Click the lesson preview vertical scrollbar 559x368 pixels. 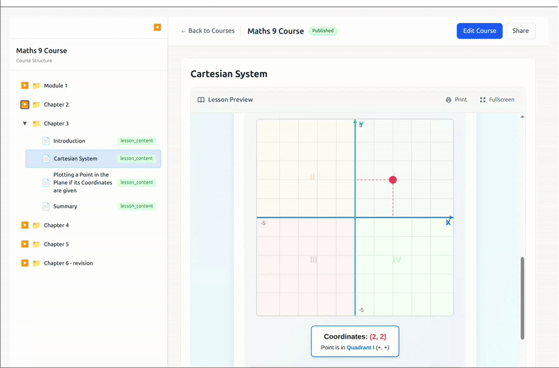coord(522,298)
